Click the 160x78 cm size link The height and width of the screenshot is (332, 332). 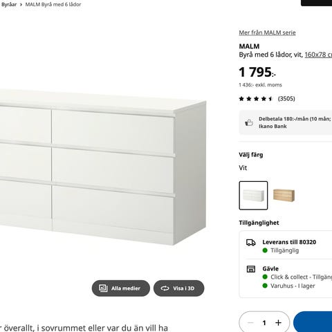coord(318,55)
